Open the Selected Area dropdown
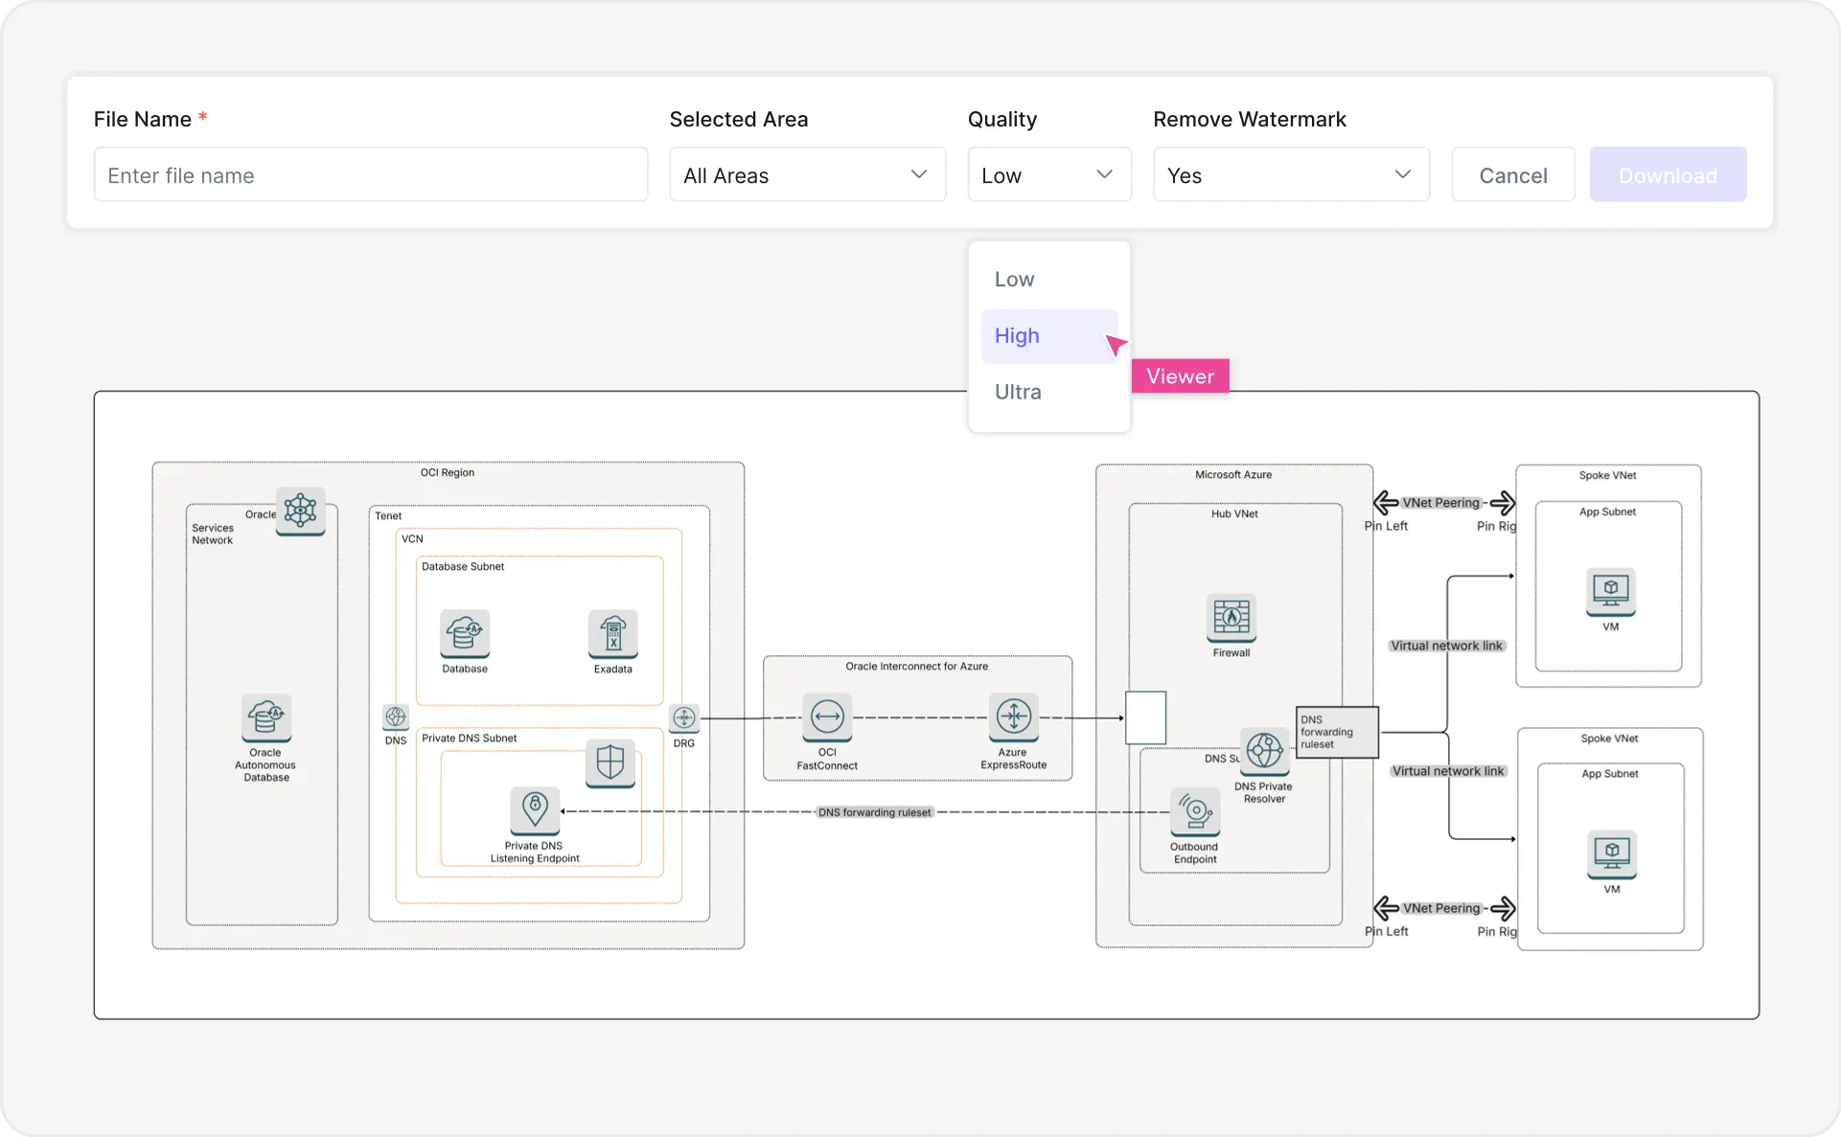 click(807, 174)
